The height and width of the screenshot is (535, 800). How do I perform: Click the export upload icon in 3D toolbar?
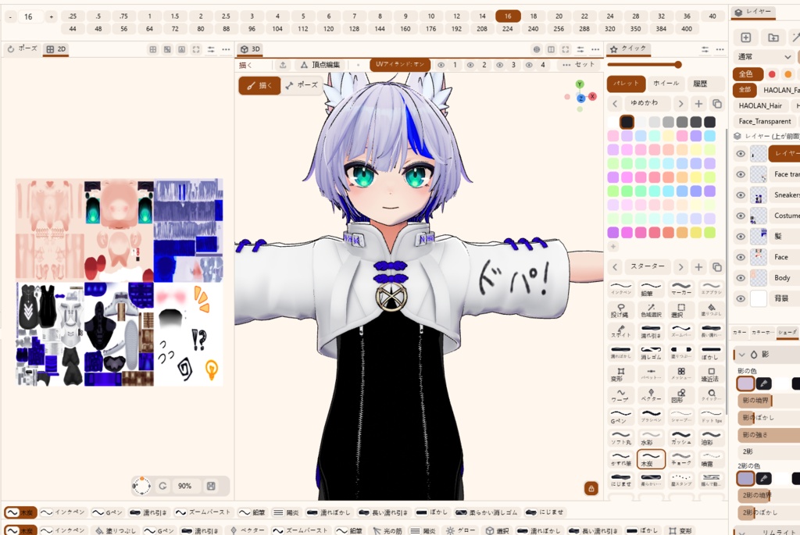pos(283,65)
